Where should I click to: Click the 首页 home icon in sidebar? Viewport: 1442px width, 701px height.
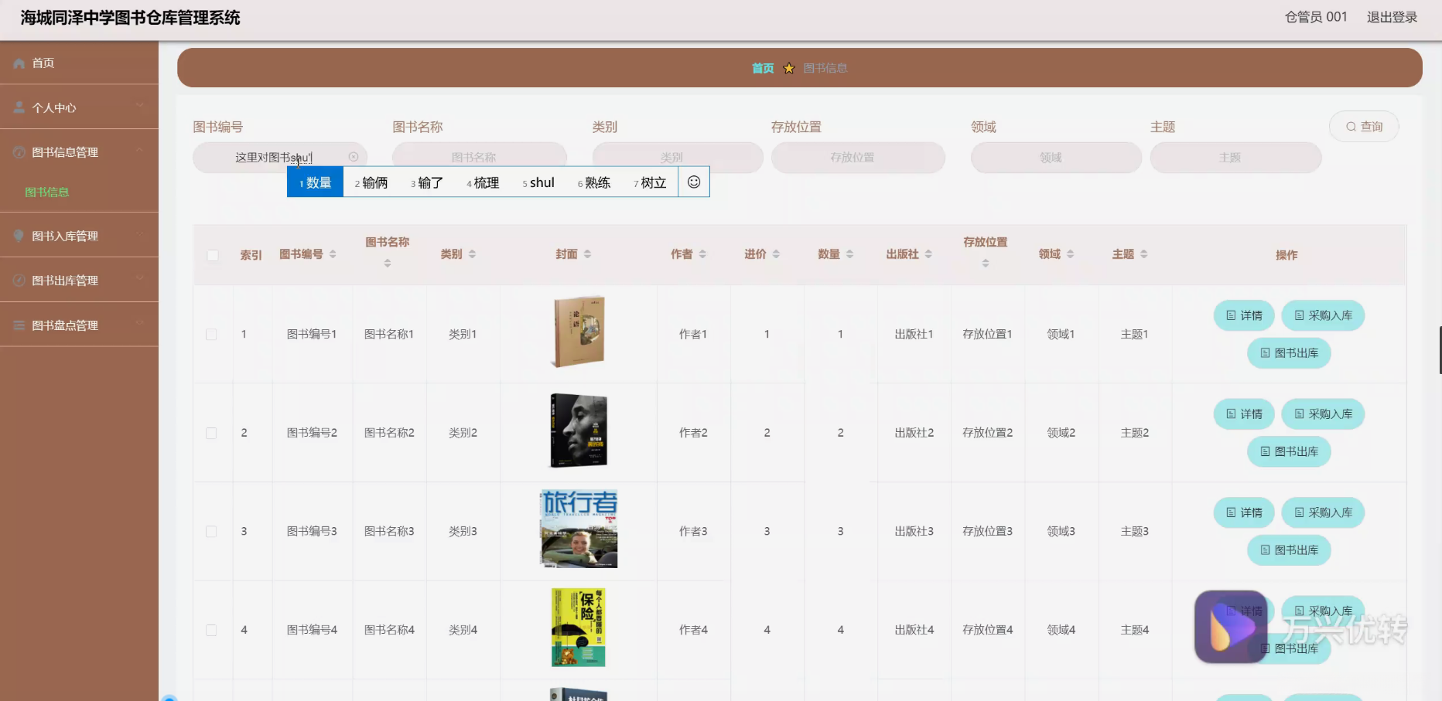tap(19, 63)
